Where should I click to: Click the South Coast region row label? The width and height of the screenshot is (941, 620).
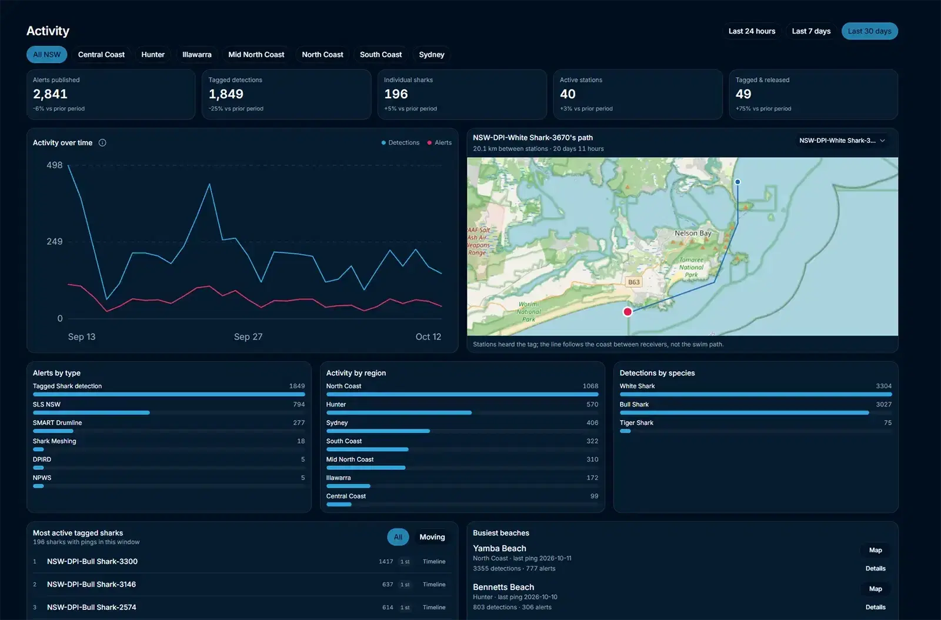pyautogui.click(x=344, y=441)
